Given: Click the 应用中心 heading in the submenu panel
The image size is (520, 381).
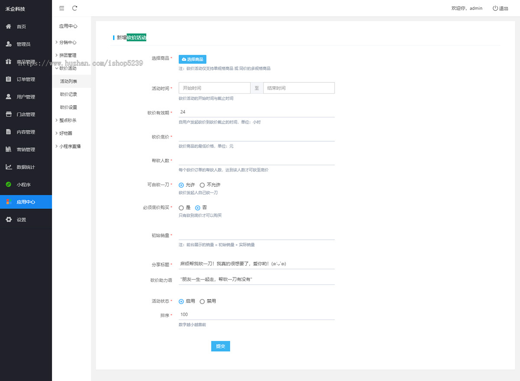Looking at the screenshot, I should pyautogui.click(x=68, y=26).
